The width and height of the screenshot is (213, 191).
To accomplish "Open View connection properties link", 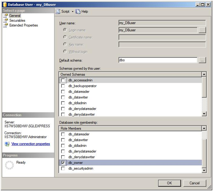I will [31, 144].
